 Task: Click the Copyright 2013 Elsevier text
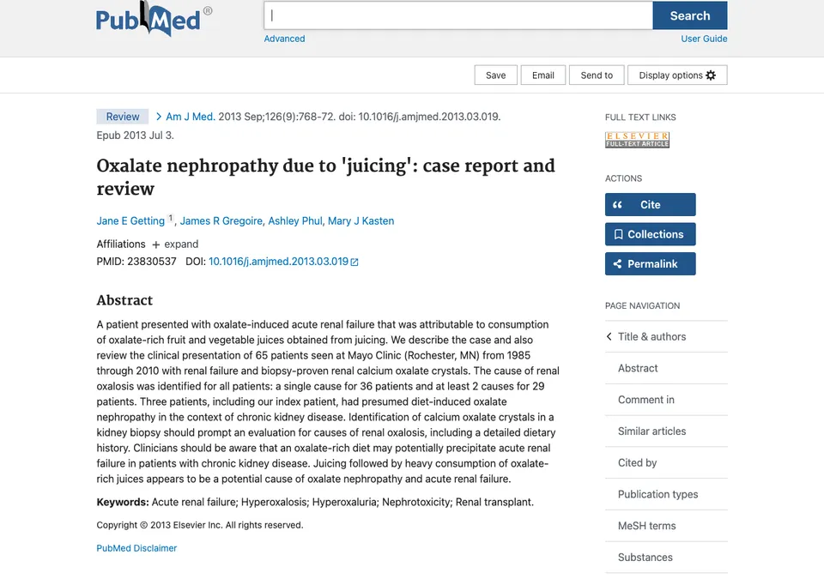pos(200,525)
